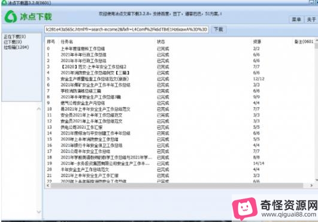Sort by the 序号 column header
The image size is (318, 222).
pos(51,41)
